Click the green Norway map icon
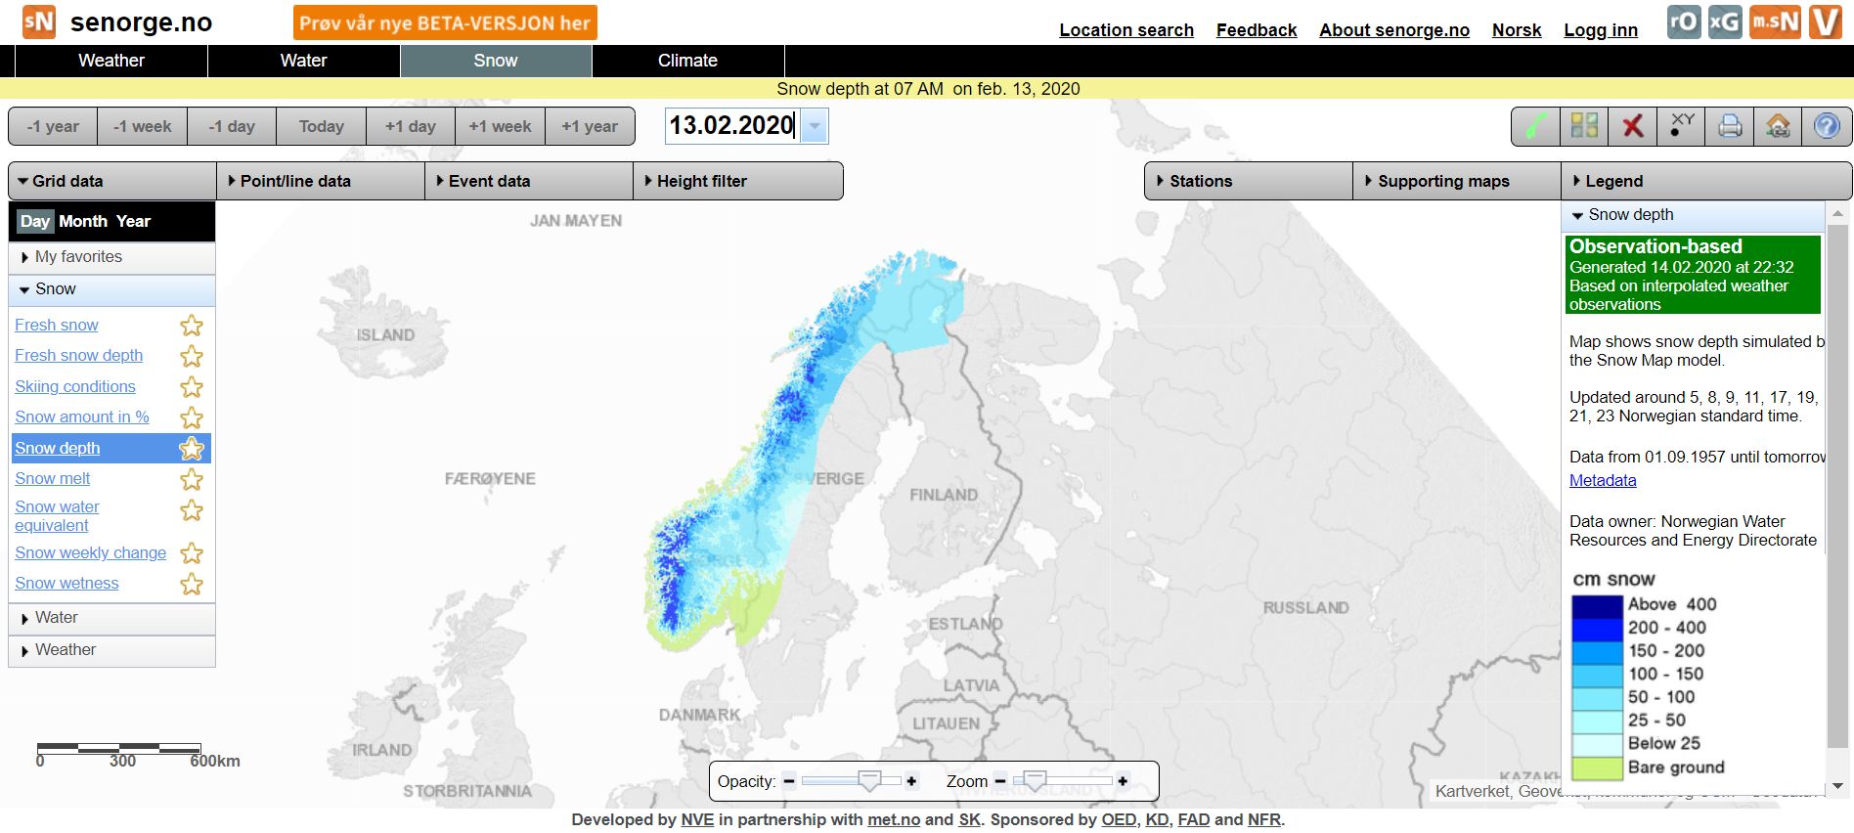 coord(1536,126)
